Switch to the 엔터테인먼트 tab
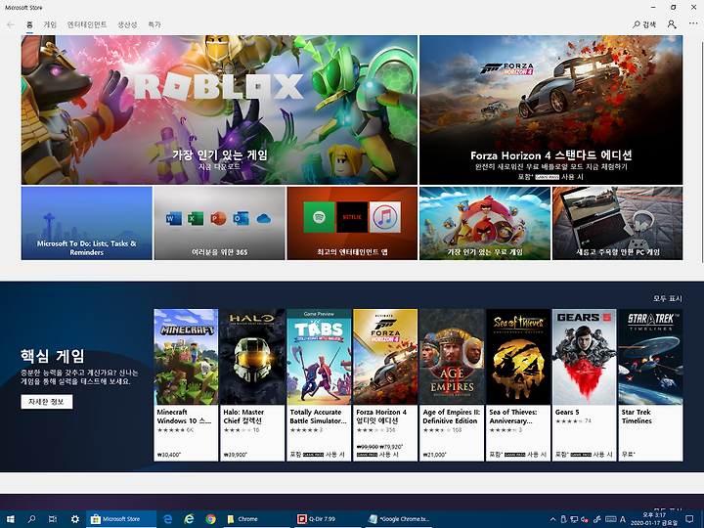Screen dimensions: 704x528 tap(87, 24)
